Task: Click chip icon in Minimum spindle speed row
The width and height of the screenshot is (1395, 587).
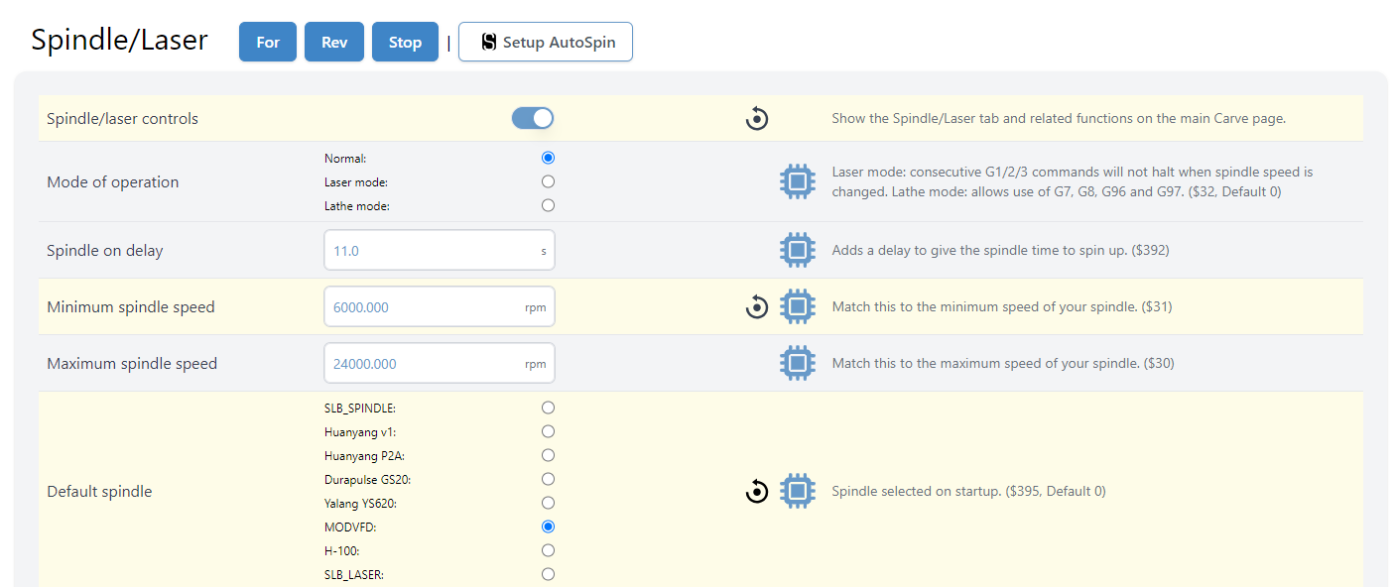Action: tap(797, 307)
